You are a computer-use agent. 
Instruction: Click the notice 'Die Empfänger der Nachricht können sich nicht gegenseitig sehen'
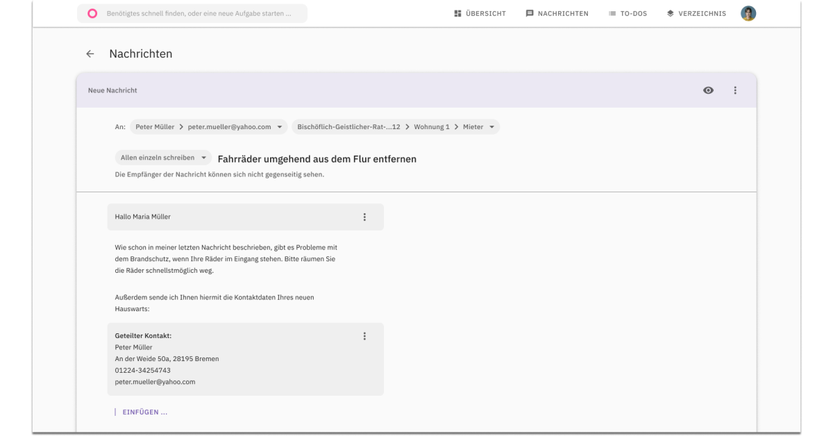[219, 174]
